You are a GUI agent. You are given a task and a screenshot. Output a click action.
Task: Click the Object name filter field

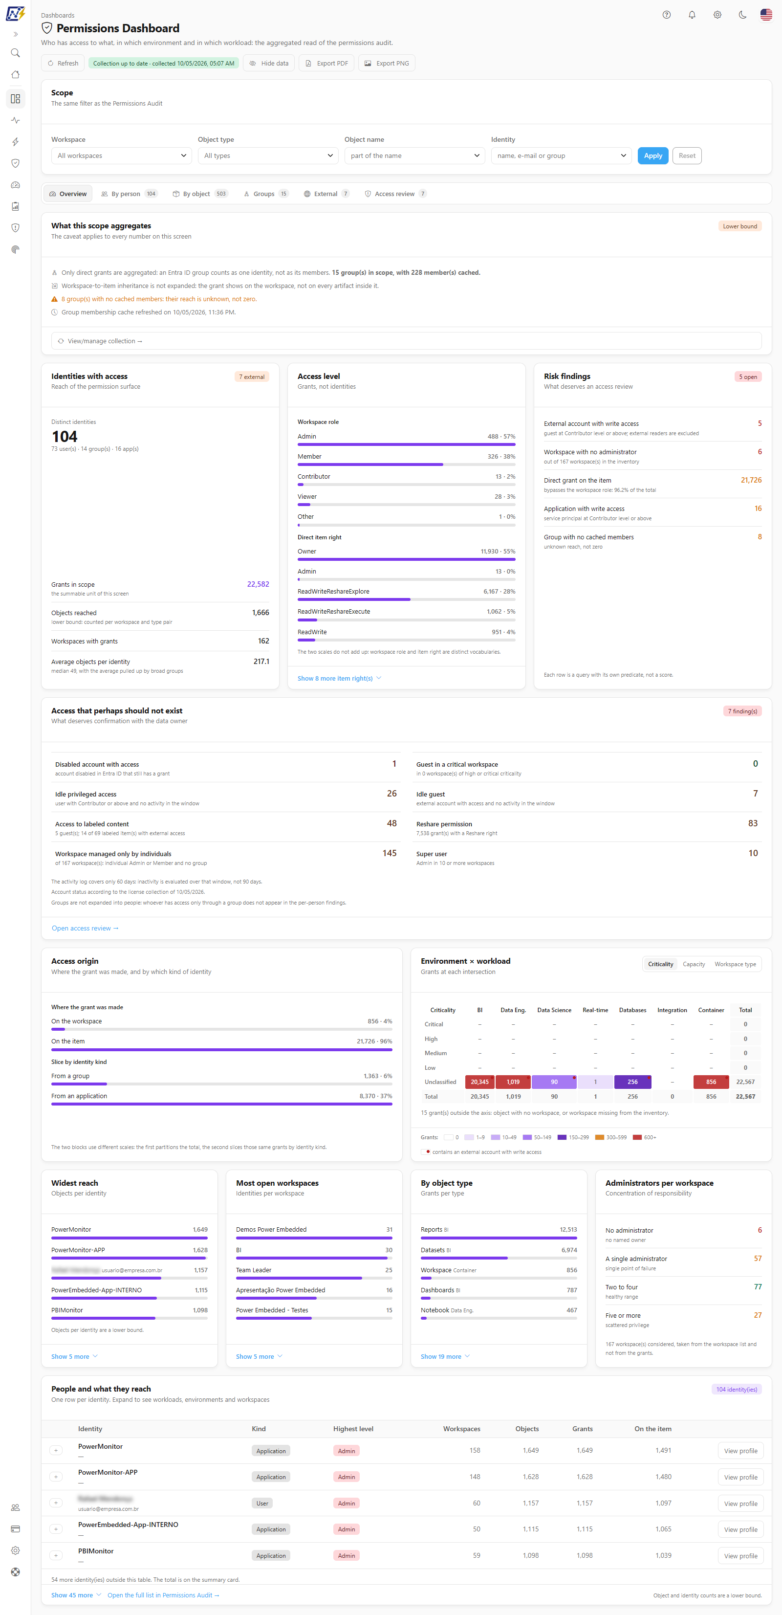click(415, 155)
